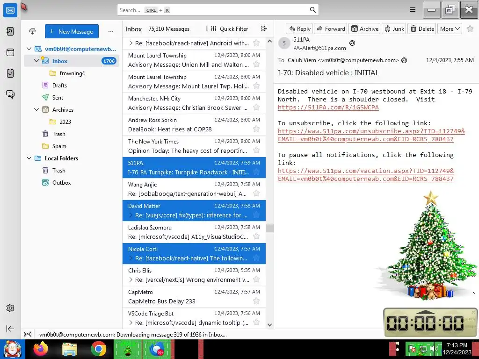Forward the open message
The height and width of the screenshot is (359, 479).
(331, 29)
